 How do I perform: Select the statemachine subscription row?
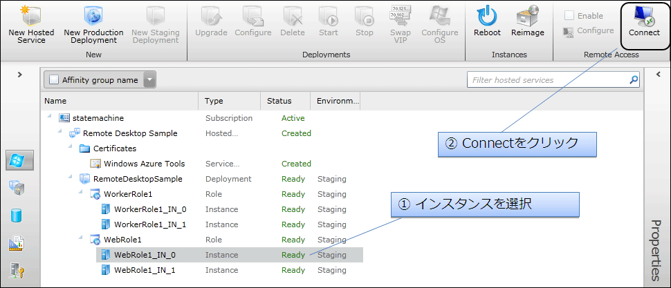point(98,118)
